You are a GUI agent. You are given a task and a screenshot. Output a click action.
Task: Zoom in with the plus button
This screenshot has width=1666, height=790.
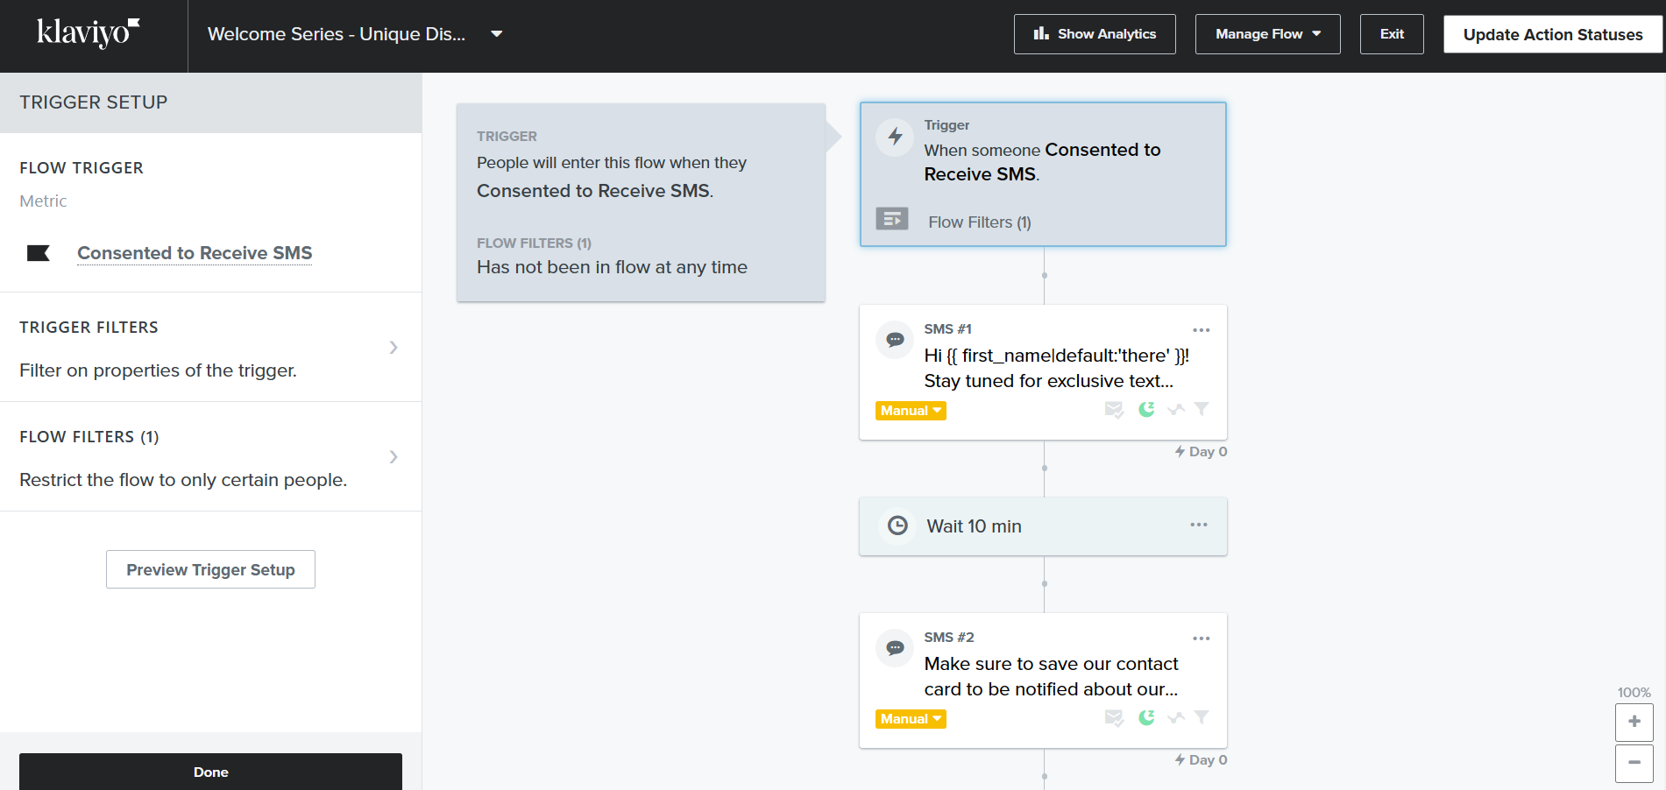pyautogui.click(x=1634, y=722)
